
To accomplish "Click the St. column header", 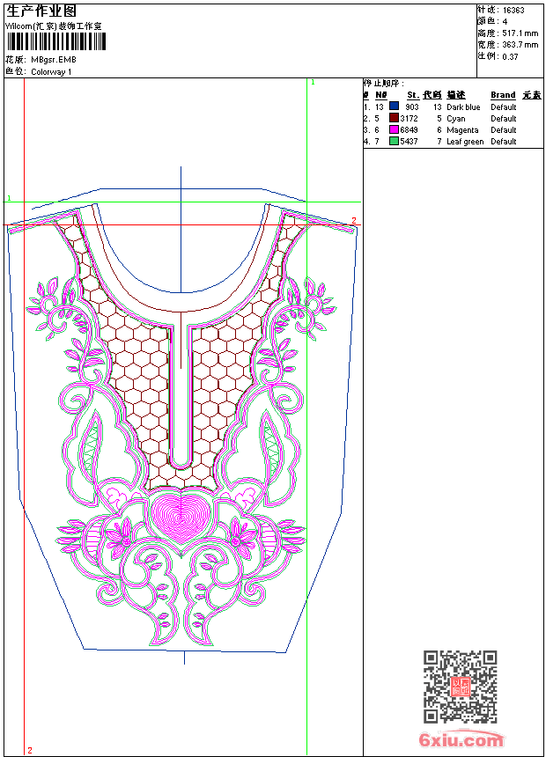I will pos(412,95).
